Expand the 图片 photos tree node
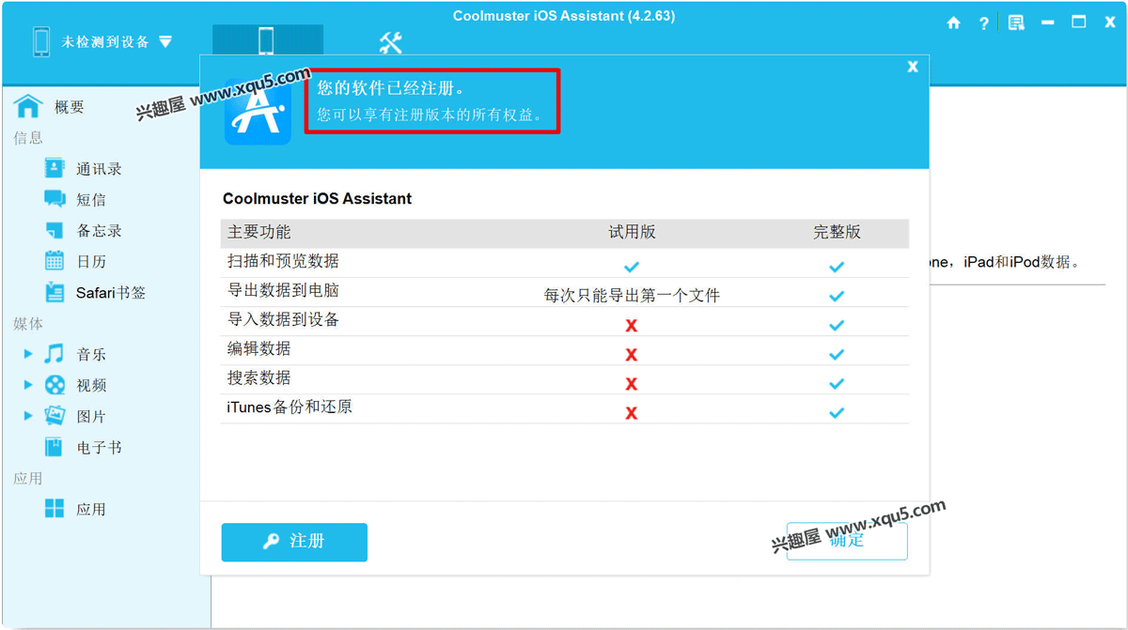 (x=28, y=416)
